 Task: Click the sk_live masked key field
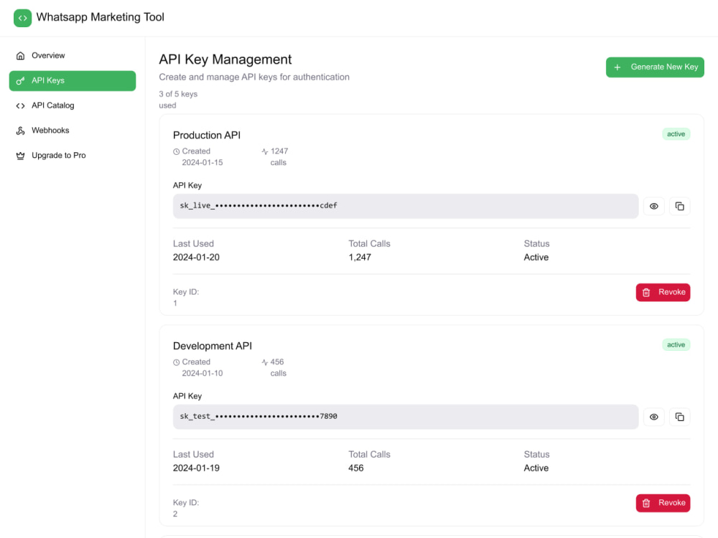click(406, 206)
